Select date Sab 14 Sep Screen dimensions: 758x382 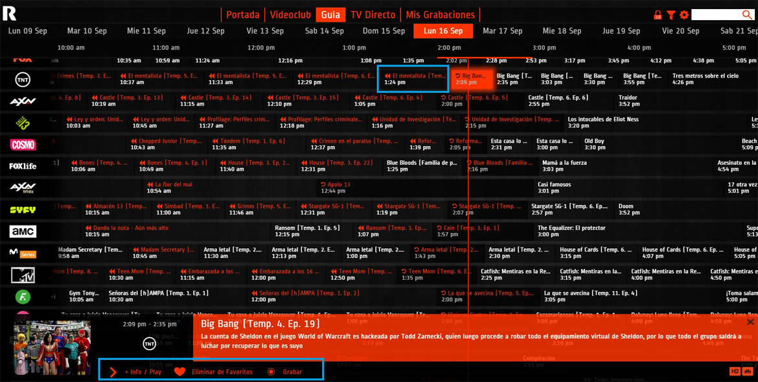pos(325,31)
